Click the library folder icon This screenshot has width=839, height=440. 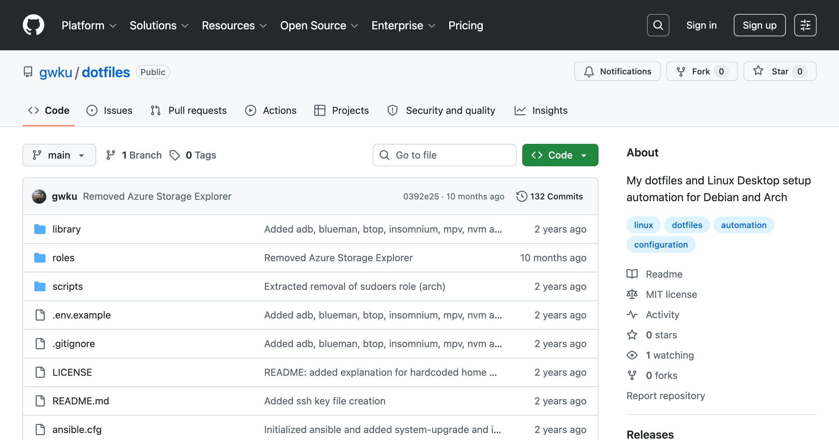pos(40,229)
